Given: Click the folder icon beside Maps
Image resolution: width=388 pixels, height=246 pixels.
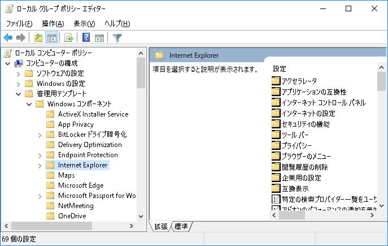Looking at the screenshot, I should pos(50,175).
